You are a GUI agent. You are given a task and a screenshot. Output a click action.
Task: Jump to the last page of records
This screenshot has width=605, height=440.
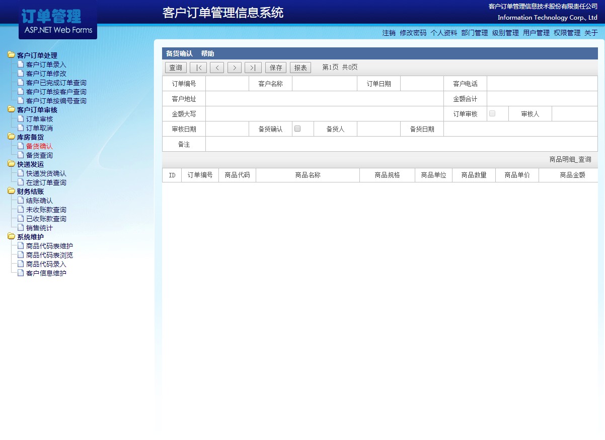pos(253,68)
